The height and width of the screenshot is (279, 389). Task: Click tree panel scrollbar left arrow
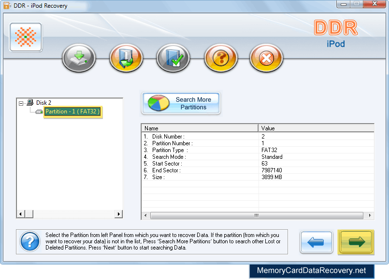21,214
